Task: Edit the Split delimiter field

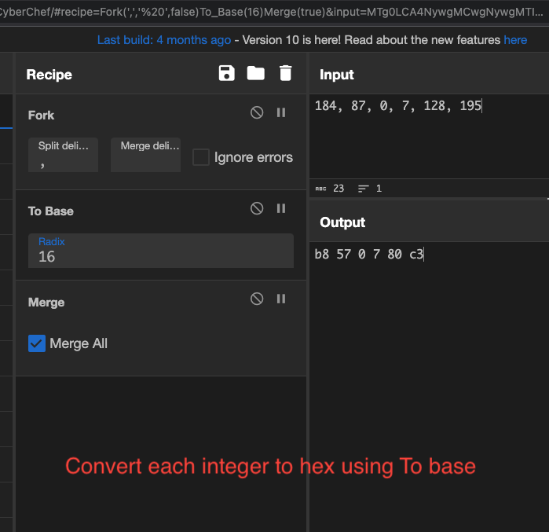Action: point(63,155)
